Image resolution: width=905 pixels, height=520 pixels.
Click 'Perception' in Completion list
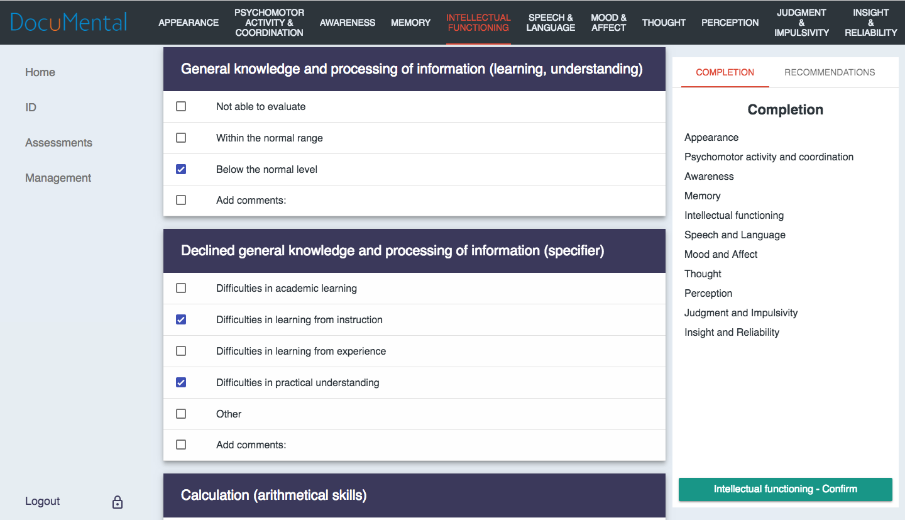tap(708, 294)
